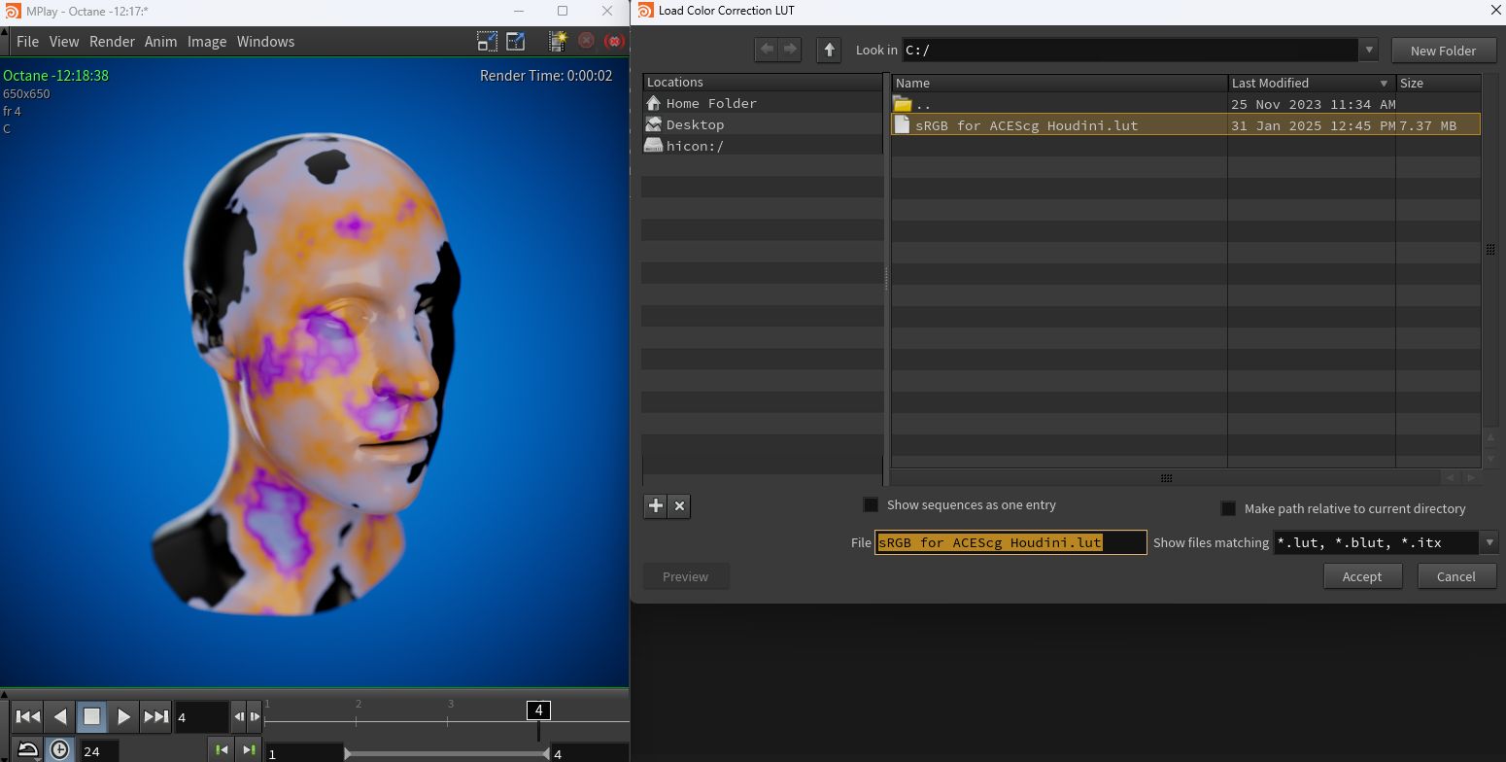1506x762 pixels.
Task: Enable Show sequences as one entry
Action: (x=871, y=504)
